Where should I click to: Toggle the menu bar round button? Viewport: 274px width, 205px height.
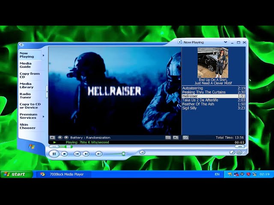[21, 44]
